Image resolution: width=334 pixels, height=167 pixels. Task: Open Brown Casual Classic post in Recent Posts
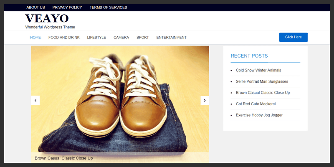point(263,93)
